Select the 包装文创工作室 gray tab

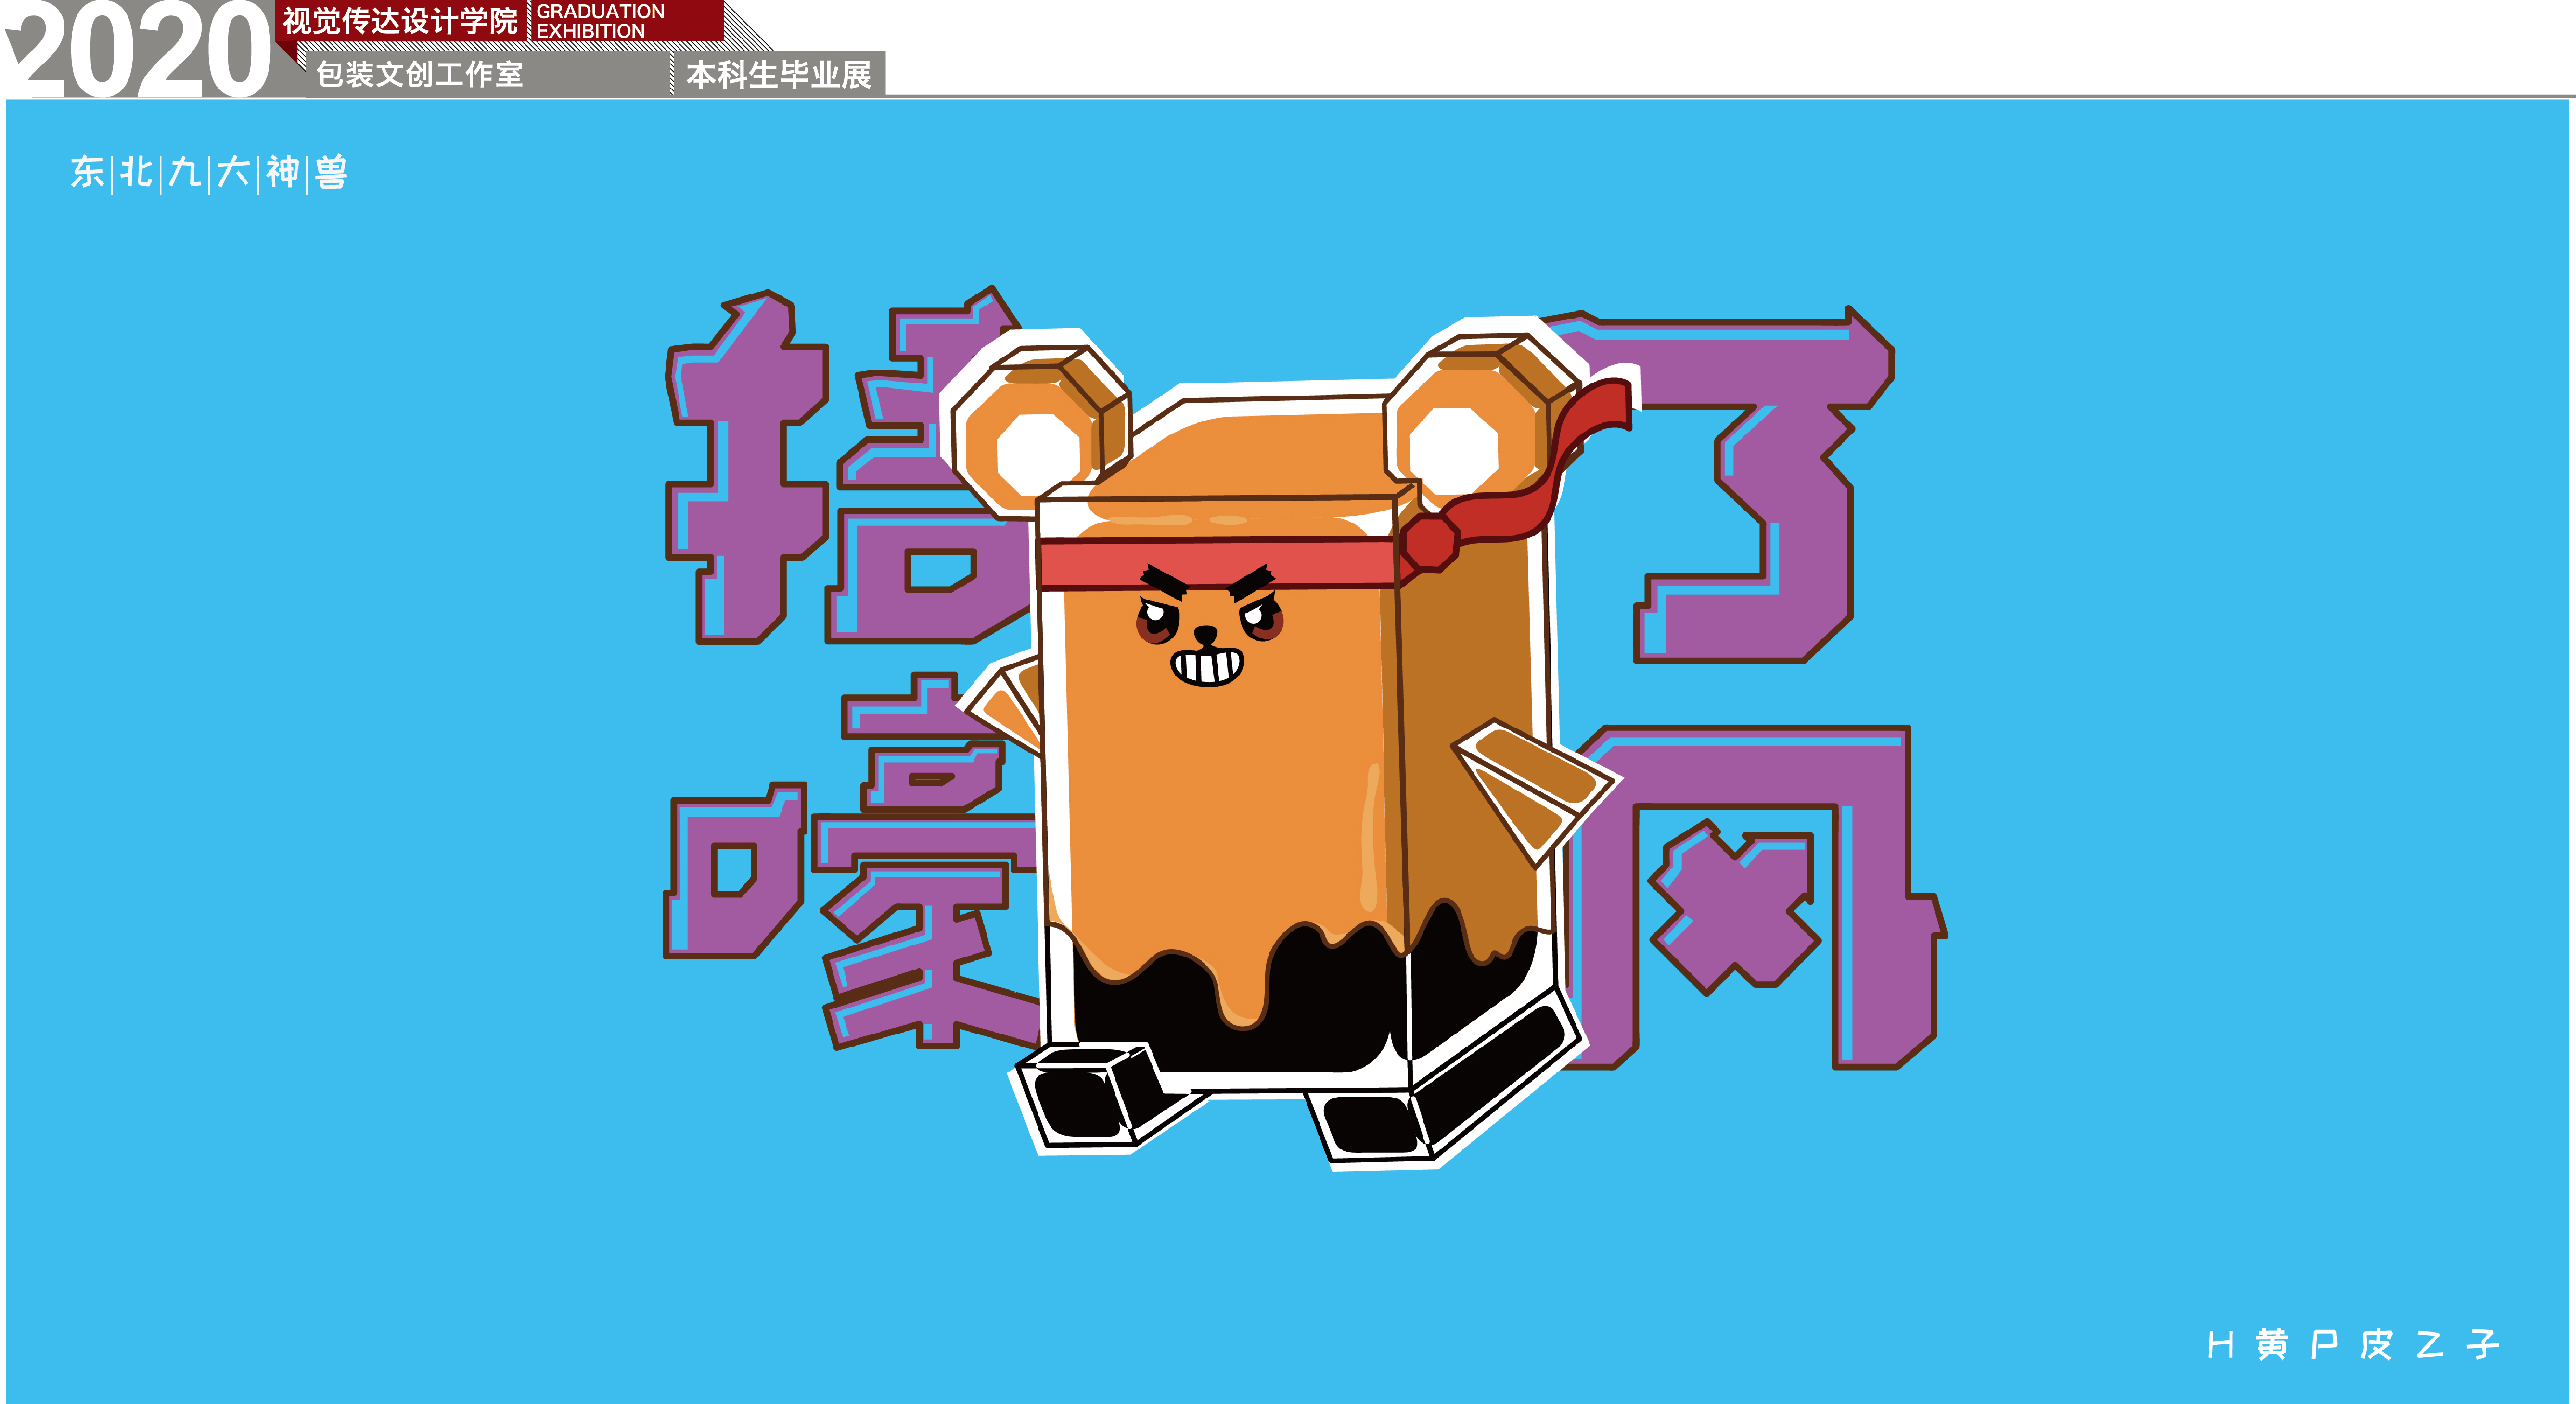(x=420, y=74)
